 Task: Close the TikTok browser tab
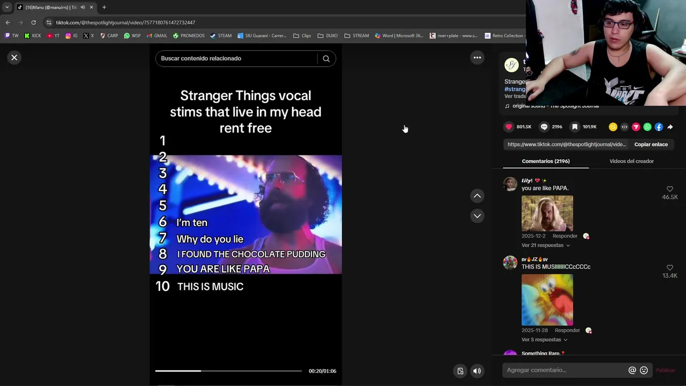[x=91, y=7]
